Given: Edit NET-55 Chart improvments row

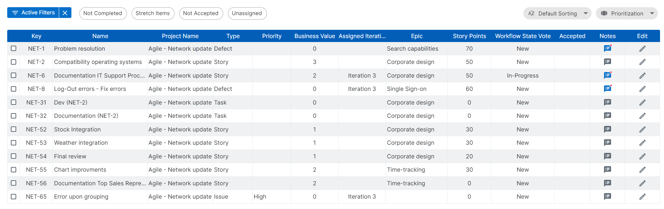Looking at the screenshot, I should (x=642, y=170).
